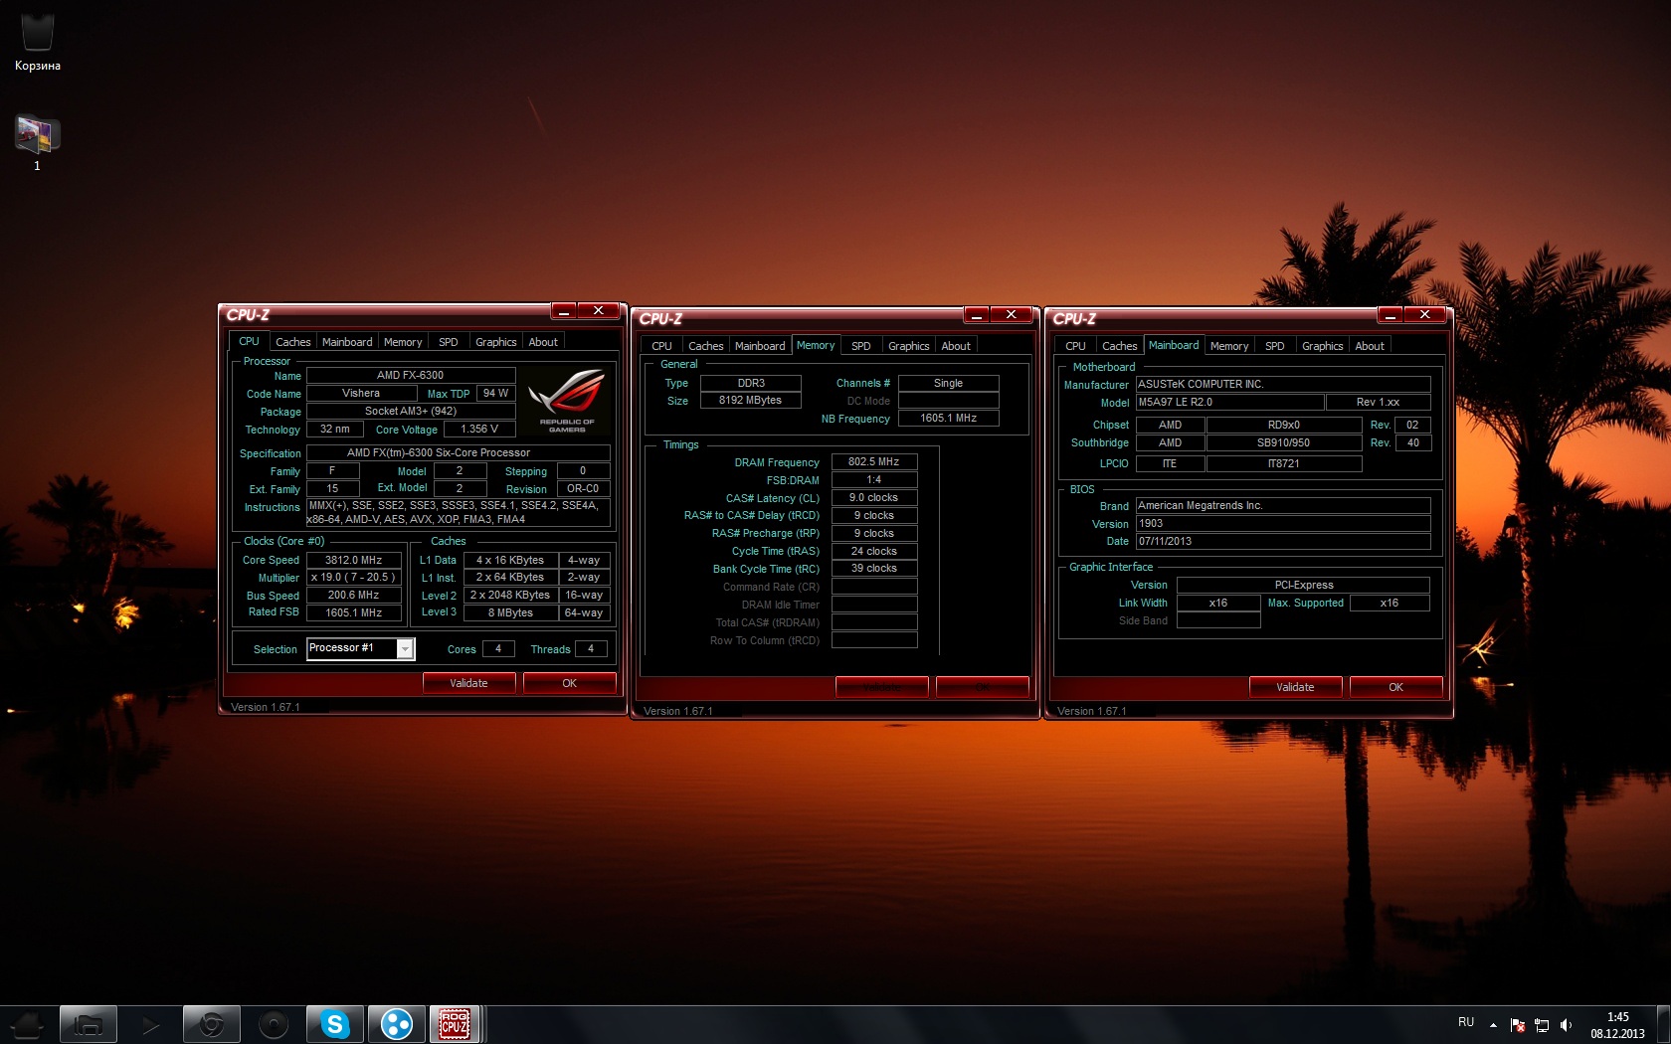Click the Manufacturer value ASUSTeK COMPUTER INC.
The width and height of the screenshot is (1671, 1044).
[1283, 384]
